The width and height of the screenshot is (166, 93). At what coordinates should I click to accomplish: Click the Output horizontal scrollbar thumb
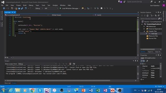(58, 81)
